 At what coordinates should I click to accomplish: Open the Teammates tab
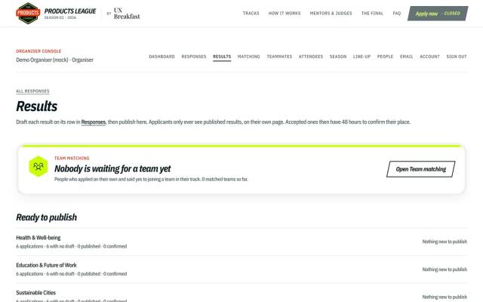(x=279, y=57)
